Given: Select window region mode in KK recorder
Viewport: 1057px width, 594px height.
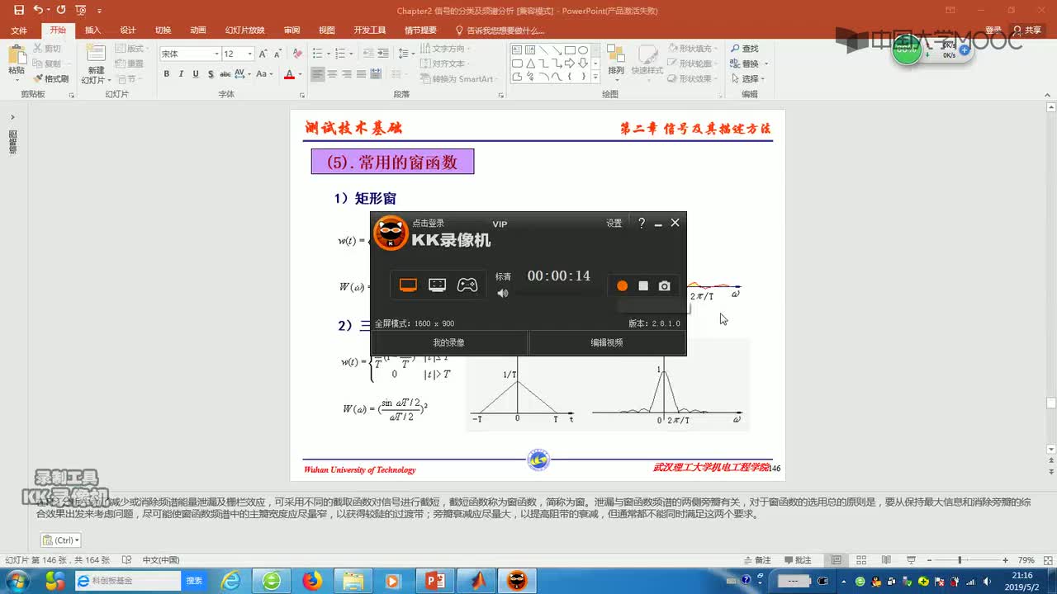Looking at the screenshot, I should tap(438, 285).
